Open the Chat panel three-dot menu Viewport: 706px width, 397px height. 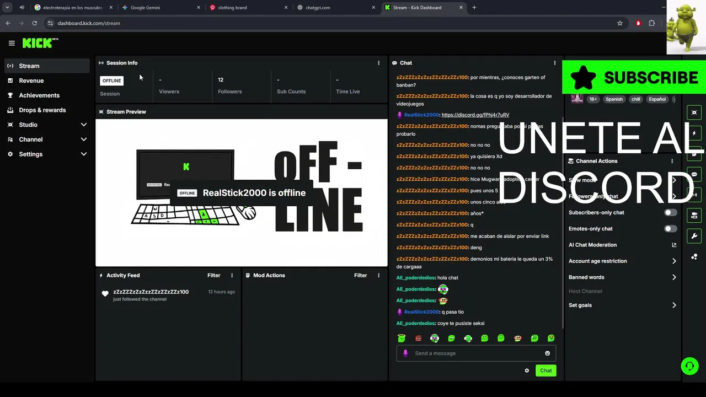tap(555, 63)
